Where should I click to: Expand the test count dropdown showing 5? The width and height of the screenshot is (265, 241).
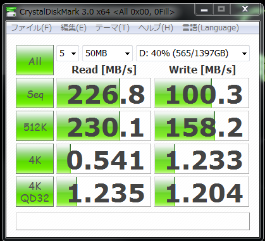[68, 53]
